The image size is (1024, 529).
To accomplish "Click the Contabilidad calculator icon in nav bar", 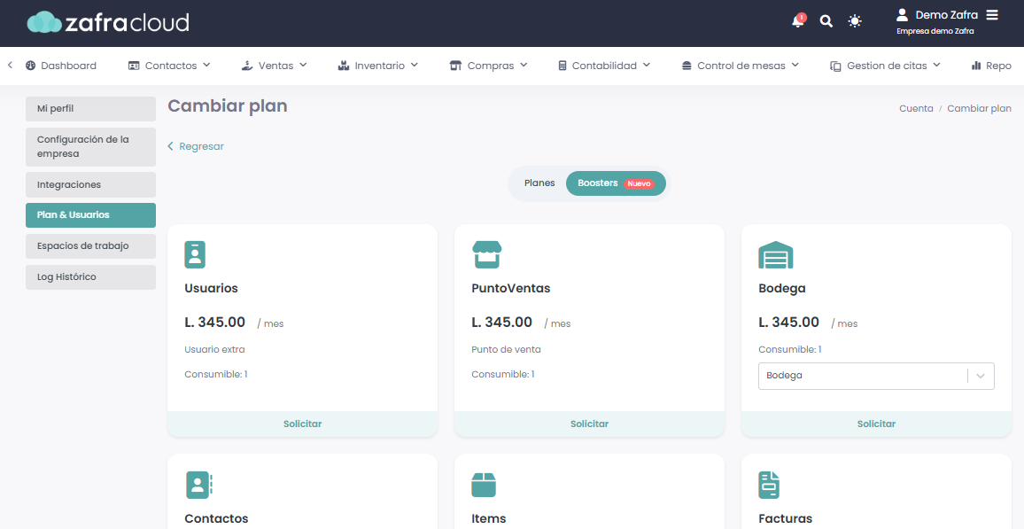I will pos(562,66).
